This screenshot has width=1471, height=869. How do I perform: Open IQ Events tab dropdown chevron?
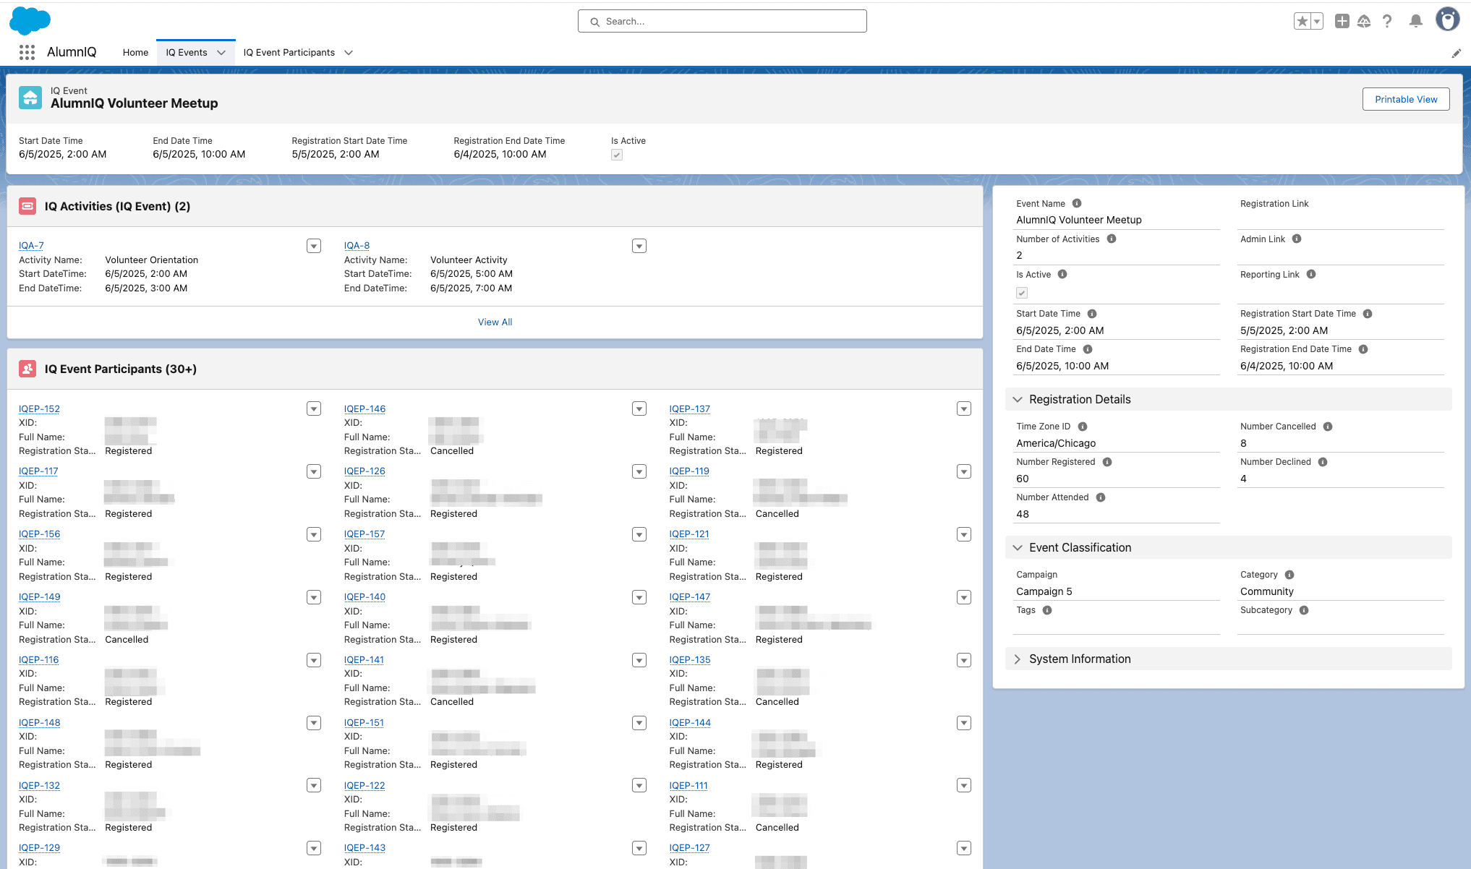click(x=221, y=53)
